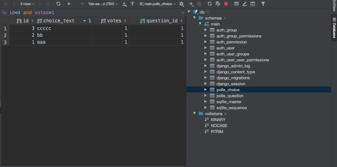Open data grid settings gear

[182, 4]
